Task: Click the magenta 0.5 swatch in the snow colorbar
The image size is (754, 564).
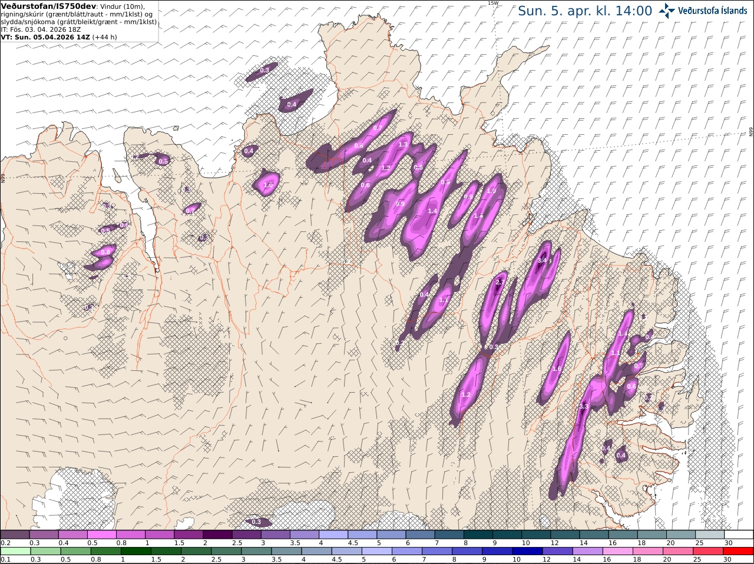Action: (102, 534)
